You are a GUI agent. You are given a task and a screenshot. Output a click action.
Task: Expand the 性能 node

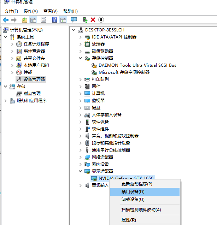click(12, 72)
